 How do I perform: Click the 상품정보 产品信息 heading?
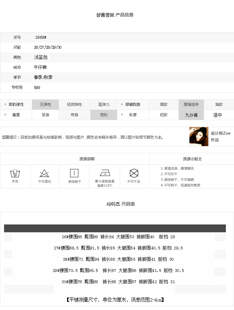coord(115,15)
